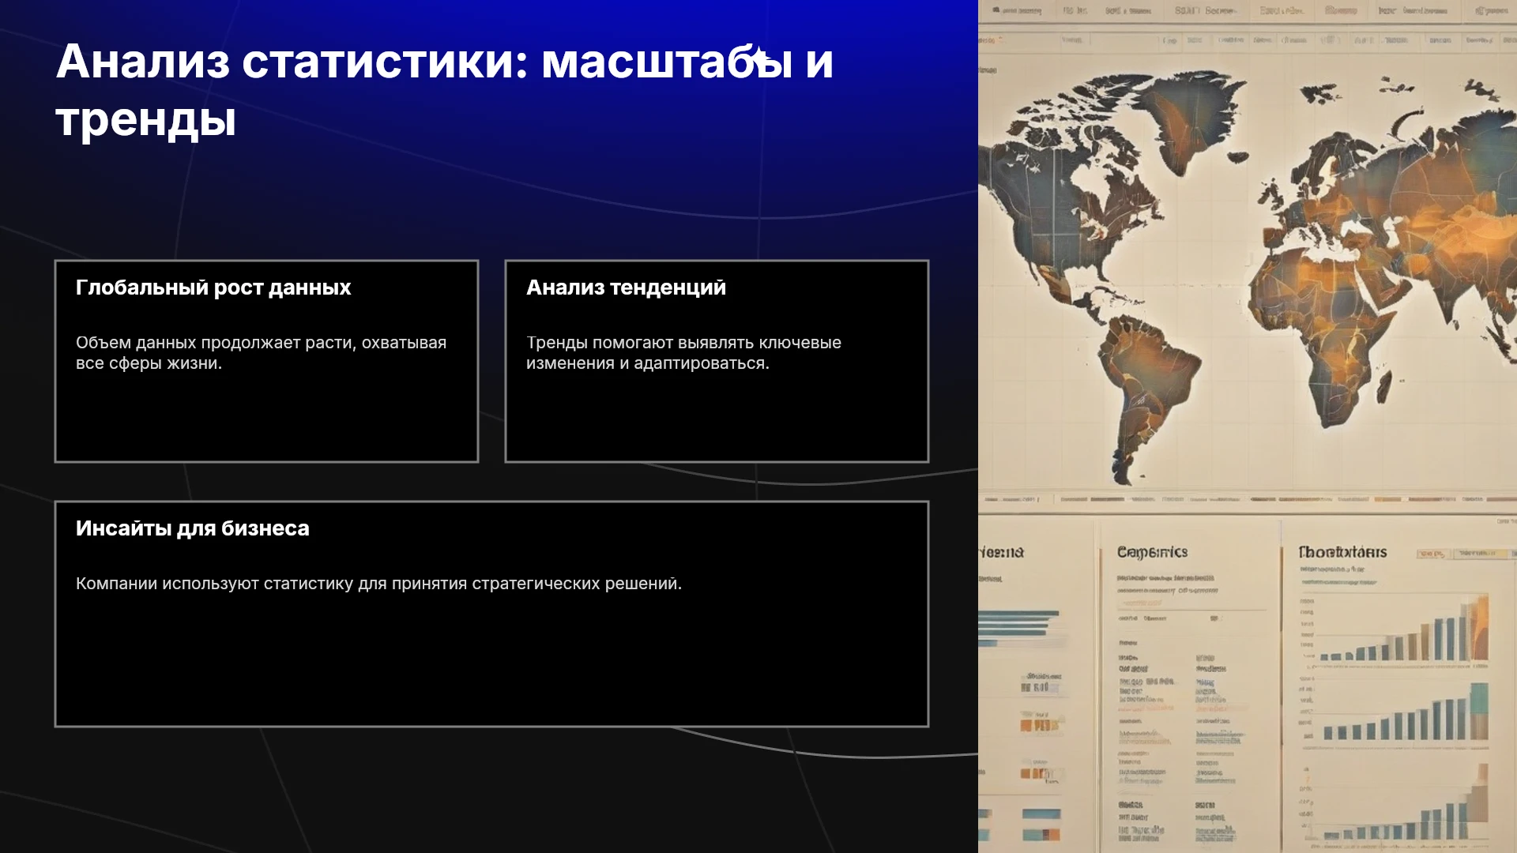Click South America on the world map image
The width and height of the screenshot is (1517, 853).
coord(1146,387)
